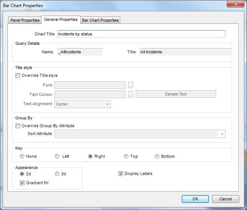Tick Override Group By Attribute checkbox
Screen dimensions: 247x210
[x=18, y=126]
